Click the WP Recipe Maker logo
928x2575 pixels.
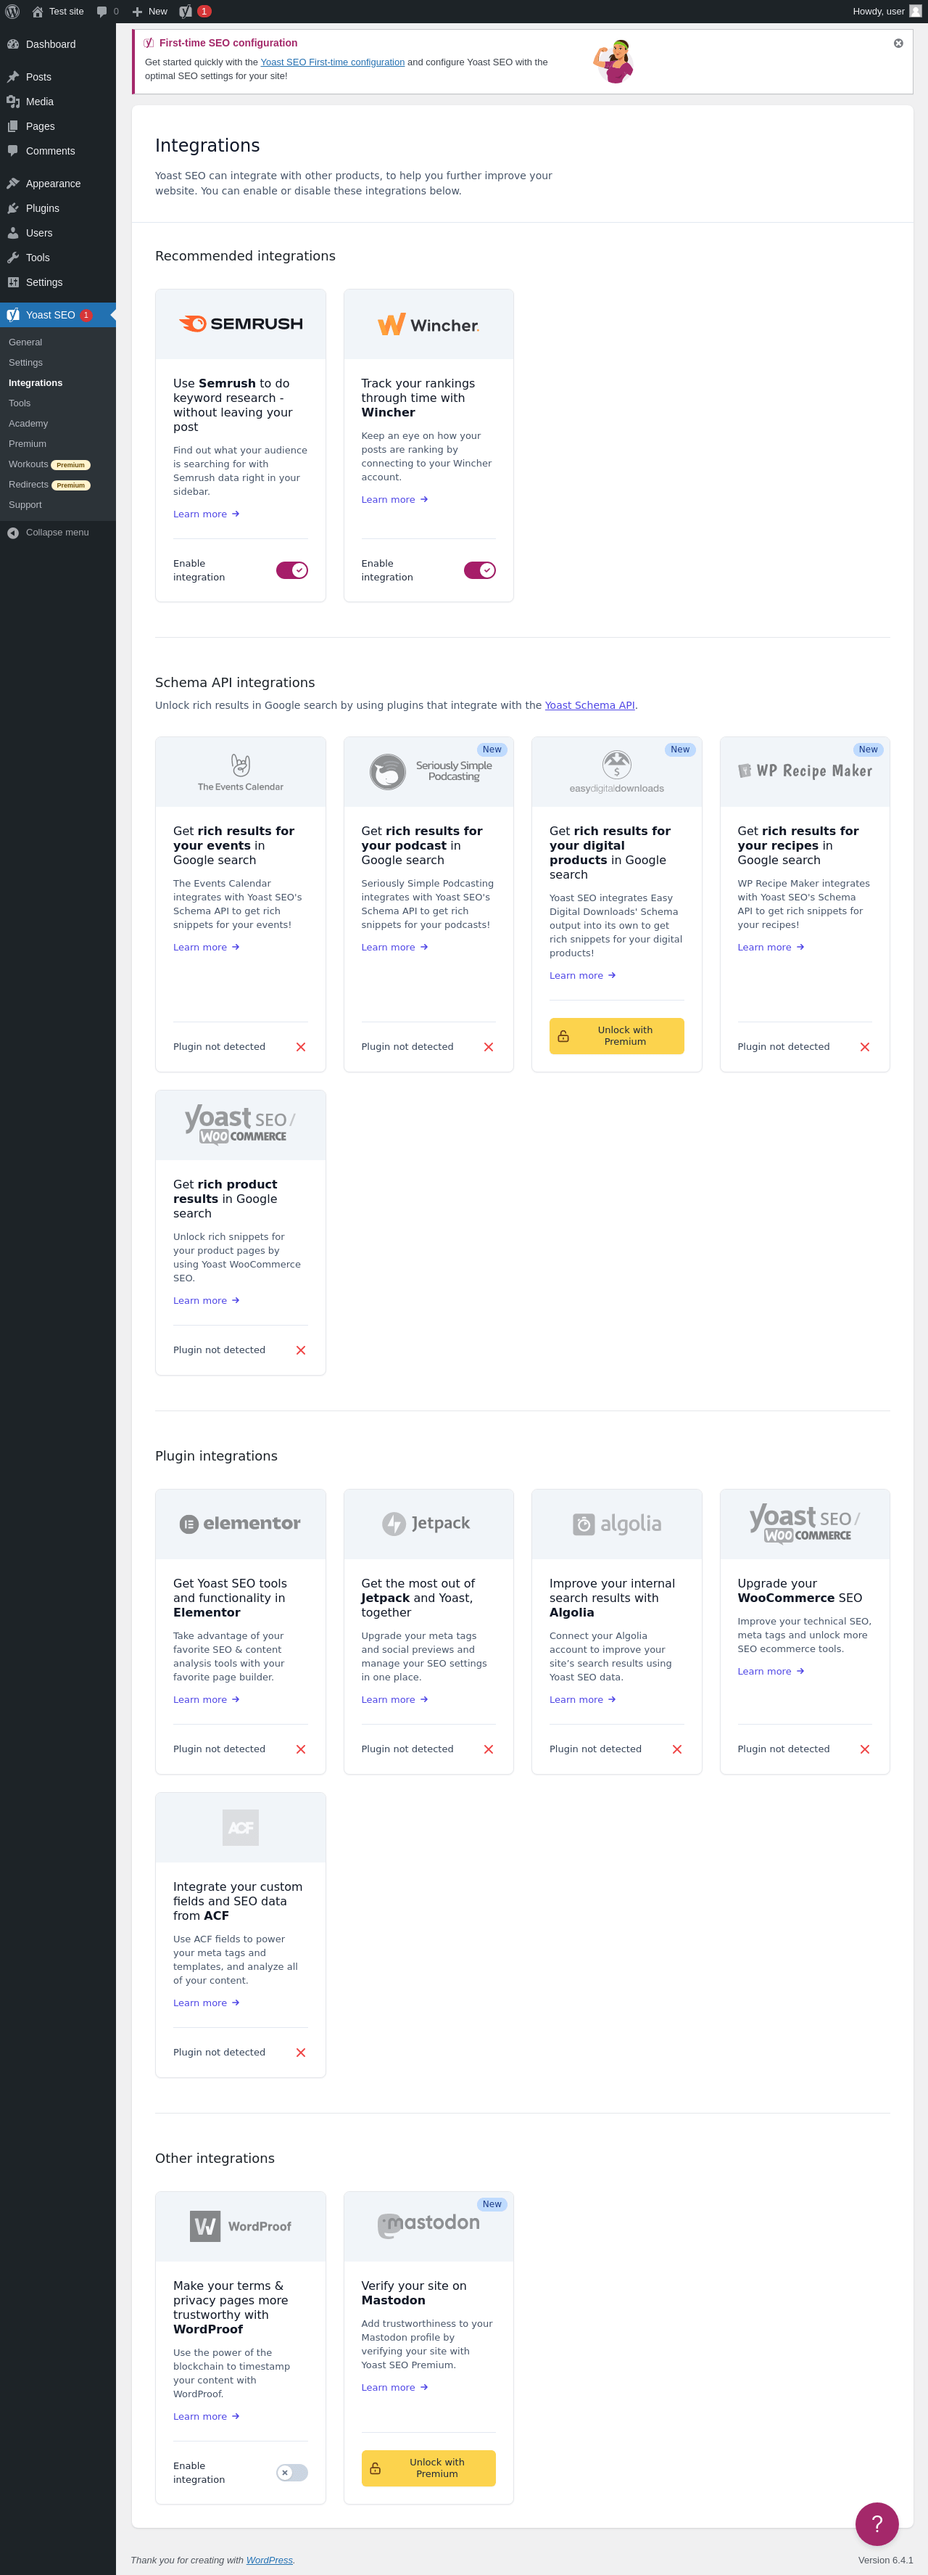coord(805,771)
